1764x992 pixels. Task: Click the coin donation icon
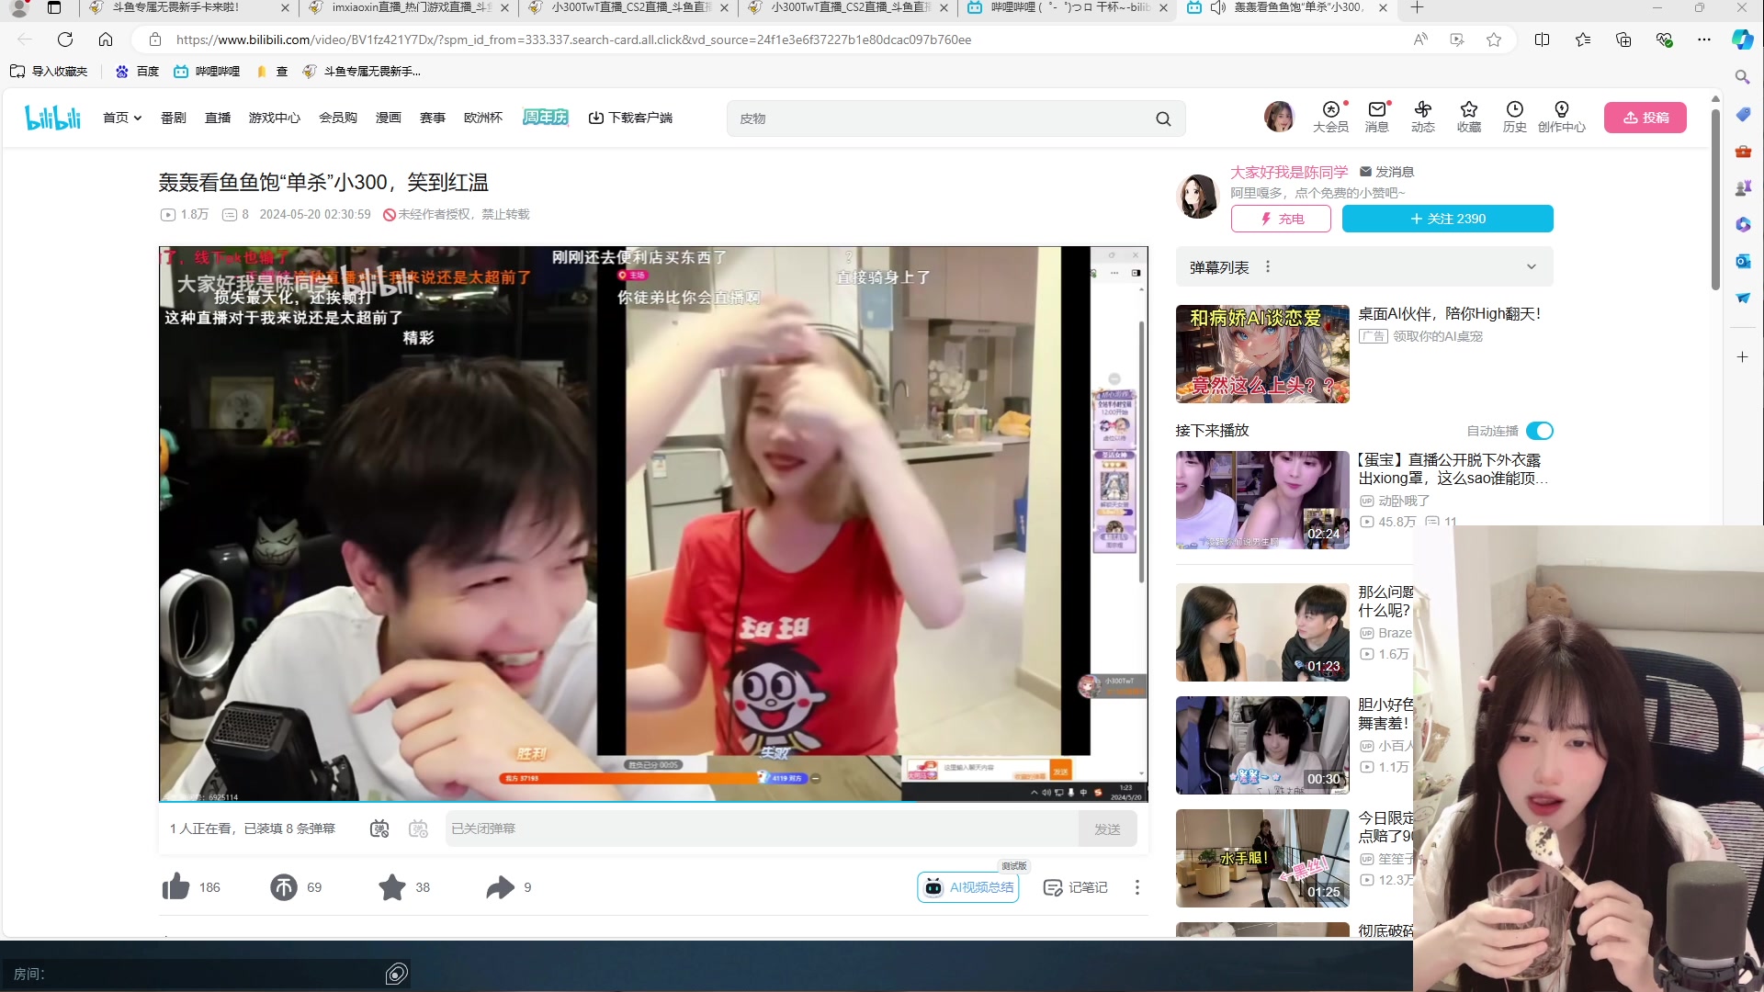(283, 886)
